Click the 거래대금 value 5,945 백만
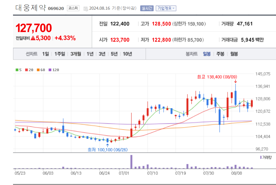Viewport: 276px width, 185px height. tap(252, 40)
